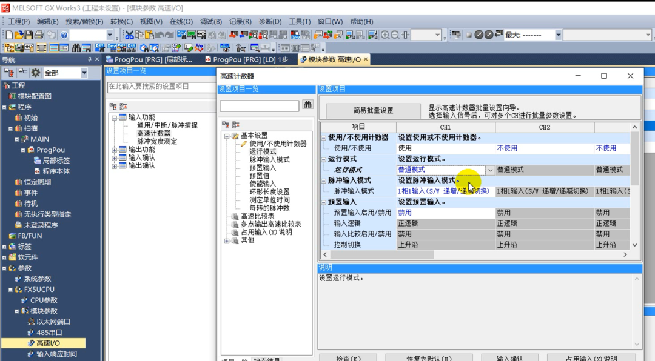Click the binoculars search icon in settings dialog
This screenshot has height=361, width=655.
(308, 105)
